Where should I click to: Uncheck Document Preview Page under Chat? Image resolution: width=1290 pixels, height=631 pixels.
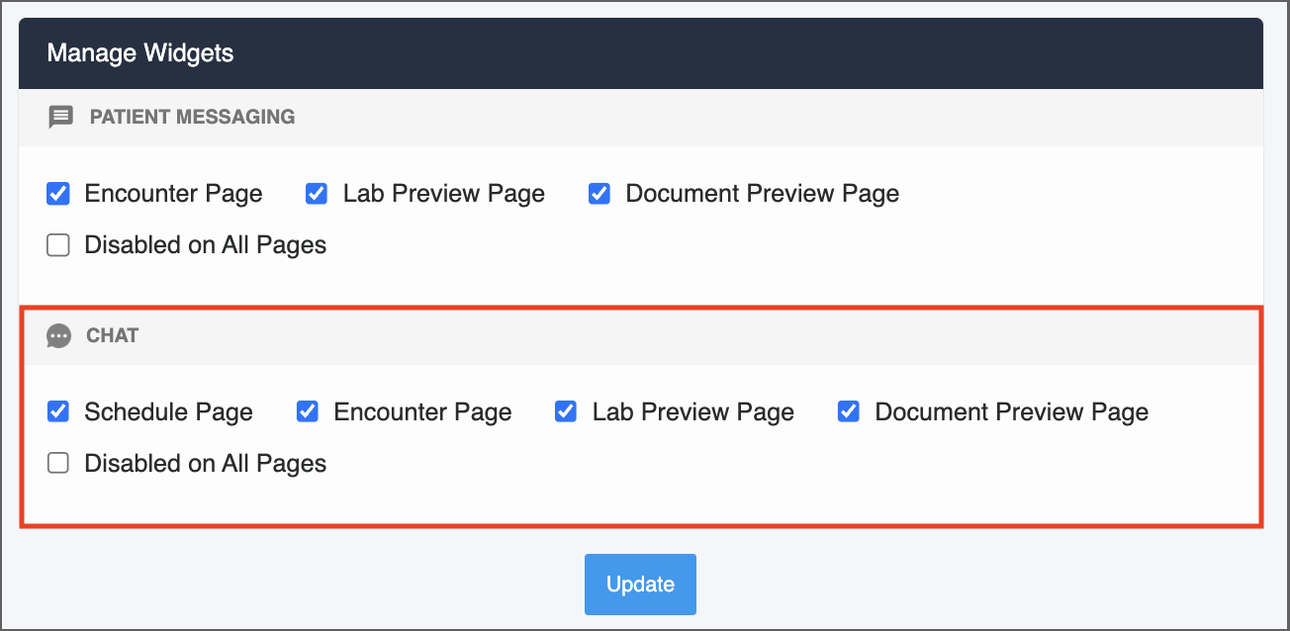(x=849, y=411)
